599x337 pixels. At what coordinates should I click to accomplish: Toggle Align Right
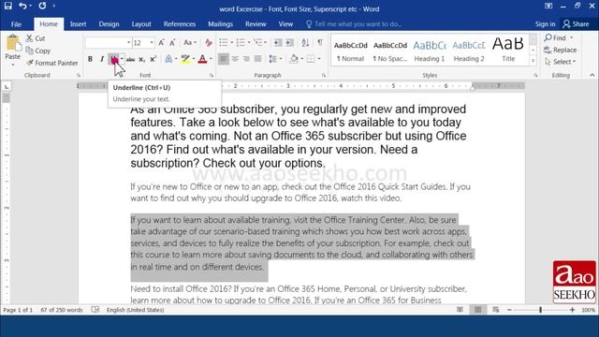(x=246, y=59)
